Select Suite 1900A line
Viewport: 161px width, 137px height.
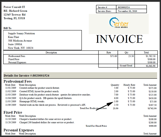15,44
